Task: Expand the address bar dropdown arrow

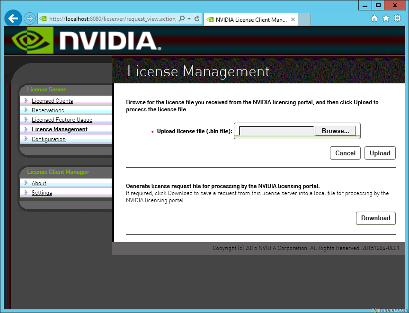Action: coord(189,19)
